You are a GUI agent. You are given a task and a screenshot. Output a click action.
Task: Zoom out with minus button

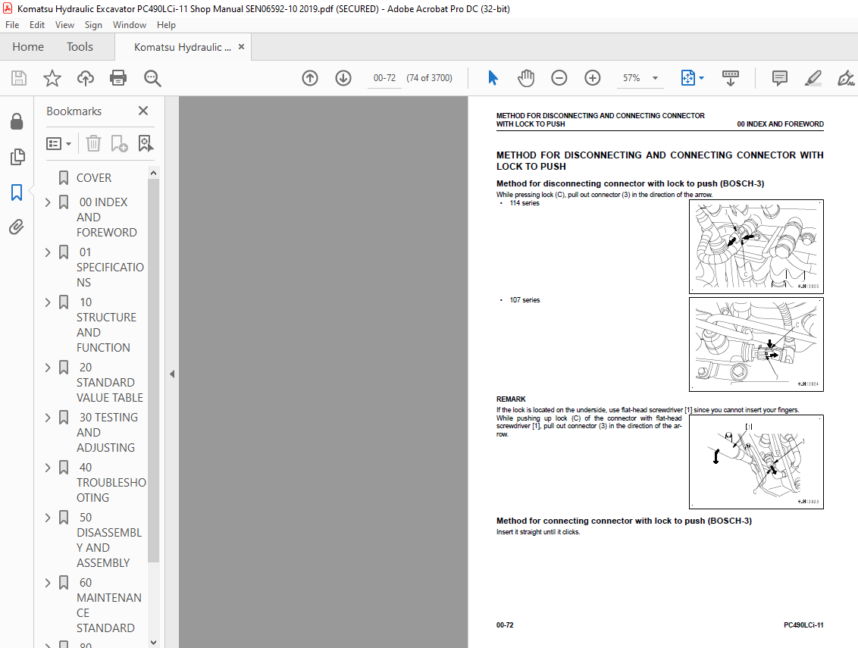click(x=559, y=78)
